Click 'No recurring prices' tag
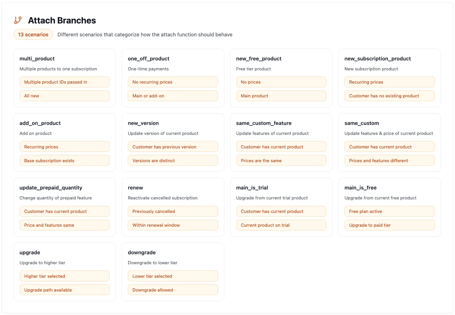 coord(173,82)
